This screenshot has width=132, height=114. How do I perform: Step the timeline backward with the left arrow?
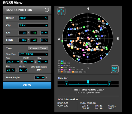tap(67, 84)
